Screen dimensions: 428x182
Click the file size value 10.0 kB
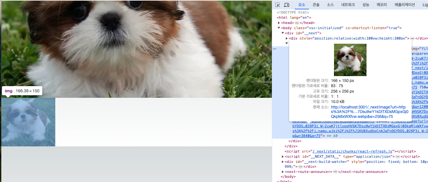pos(338,102)
